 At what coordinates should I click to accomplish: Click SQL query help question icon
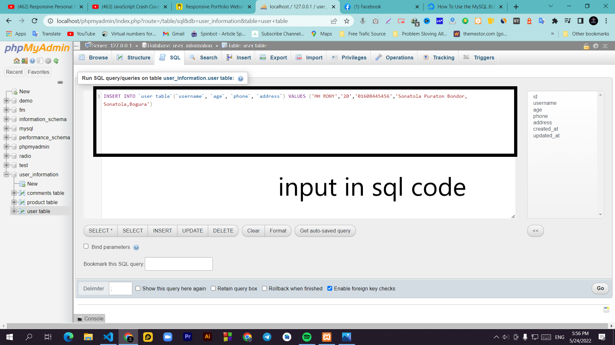[241, 79]
